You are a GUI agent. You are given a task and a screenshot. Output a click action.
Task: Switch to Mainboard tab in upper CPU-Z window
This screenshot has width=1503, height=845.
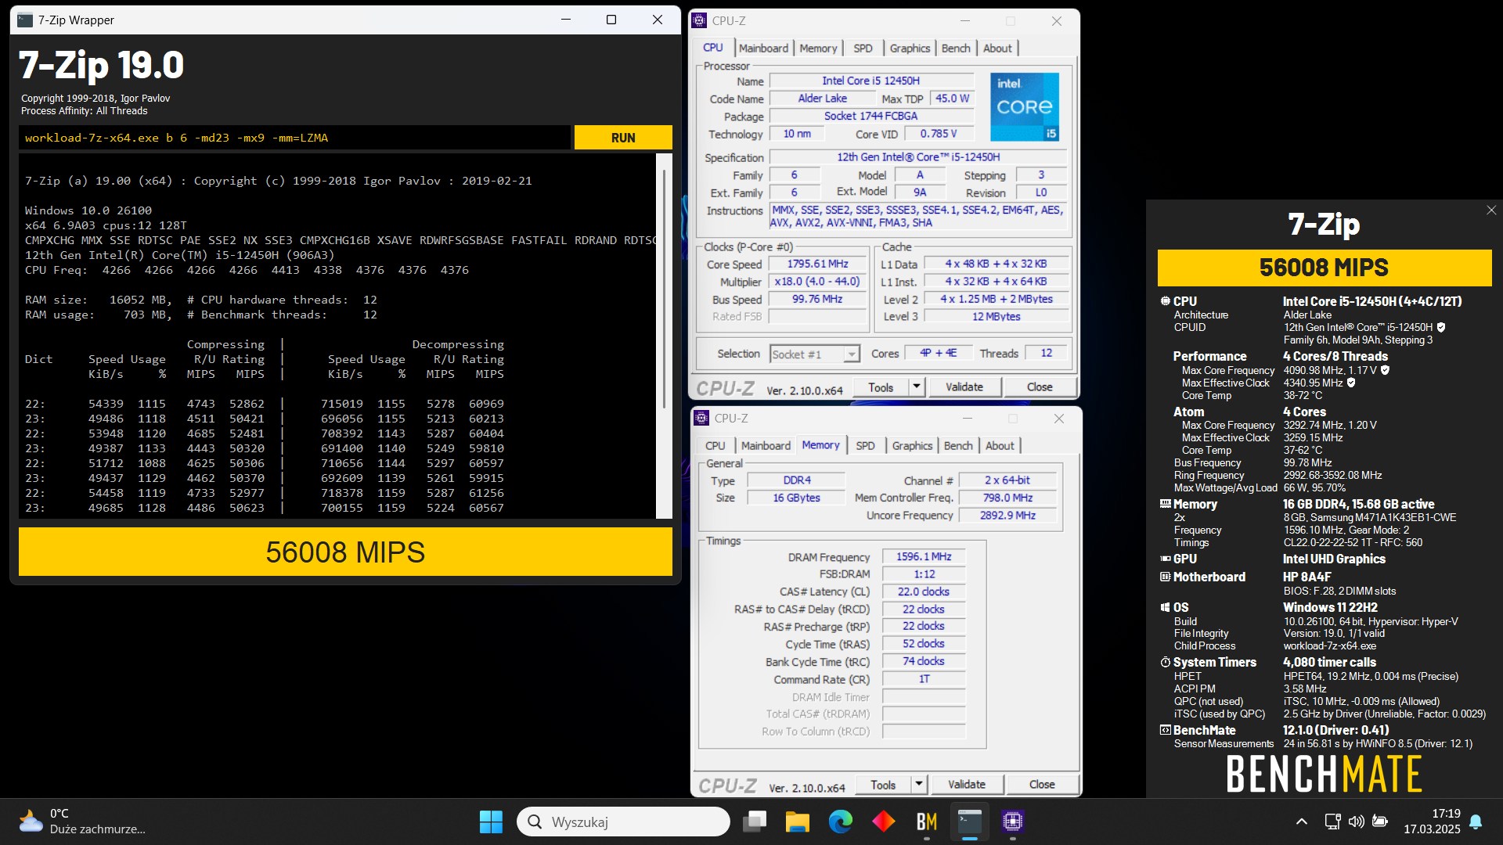(x=763, y=49)
